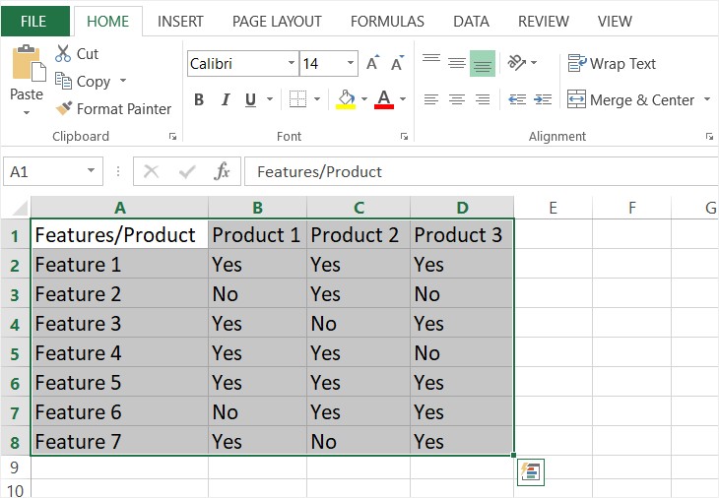Viewport: 719px width, 498px height.
Task: Expand the Paste options arrow
Action: pos(27,112)
